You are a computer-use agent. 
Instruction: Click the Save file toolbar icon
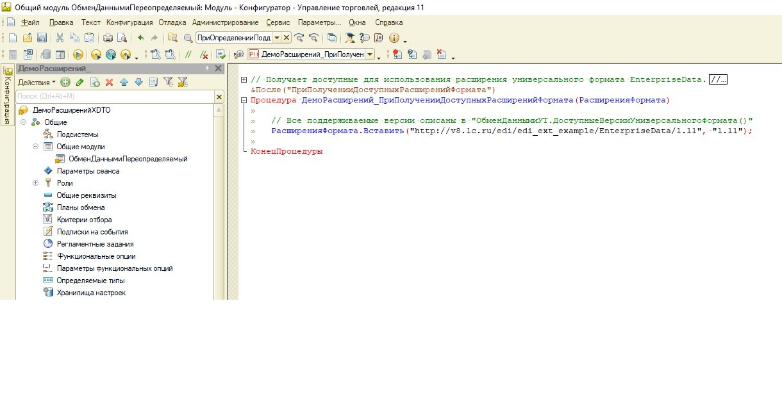42,38
